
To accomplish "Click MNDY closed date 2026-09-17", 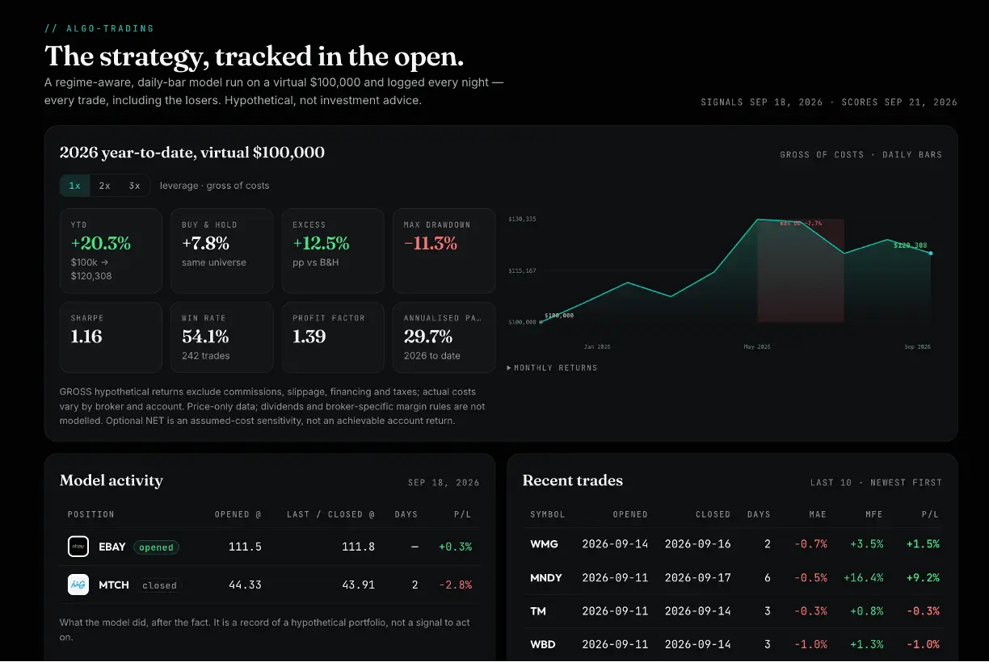I will click(x=698, y=578).
